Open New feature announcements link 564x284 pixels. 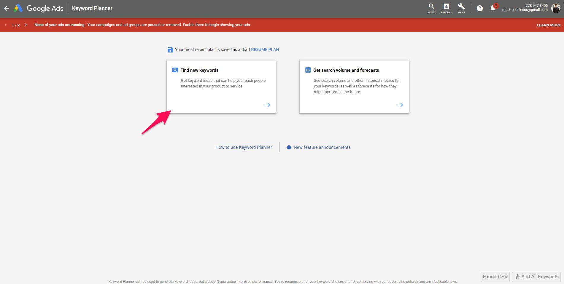[x=322, y=147]
